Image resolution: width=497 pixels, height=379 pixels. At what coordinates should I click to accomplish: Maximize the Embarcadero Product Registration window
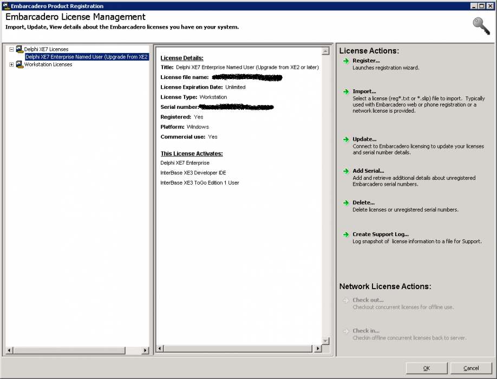pos(481,6)
